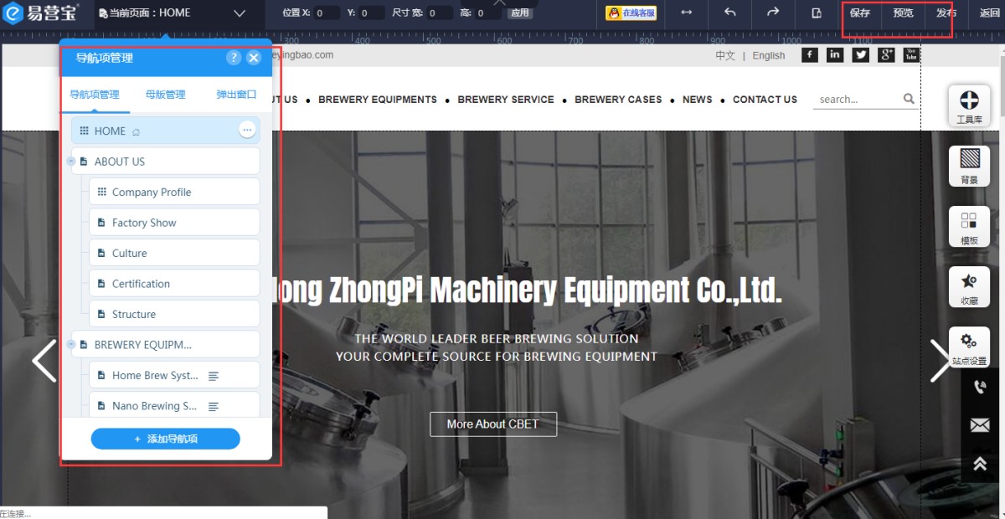The height and width of the screenshot is (519, 1005).
Task: Click the back-to-top double chevron icon
Action: [x=980, y=464]
